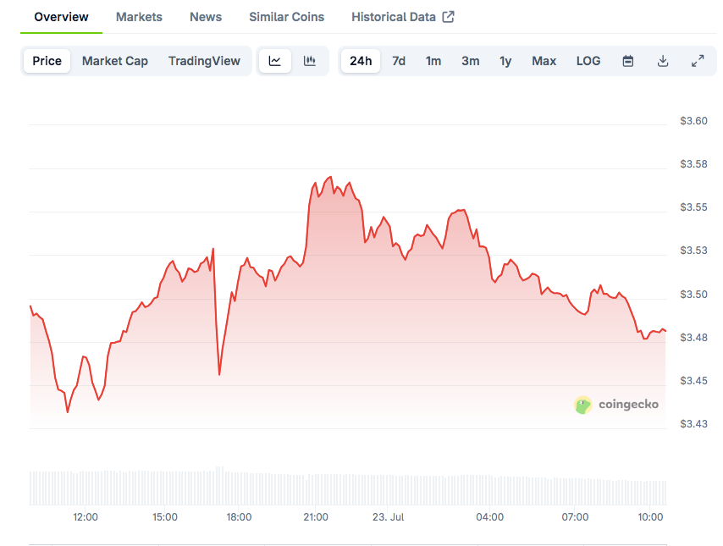723x546 pixels.
Task: Open the Historical Data external link icon
Action: point(448,17)
